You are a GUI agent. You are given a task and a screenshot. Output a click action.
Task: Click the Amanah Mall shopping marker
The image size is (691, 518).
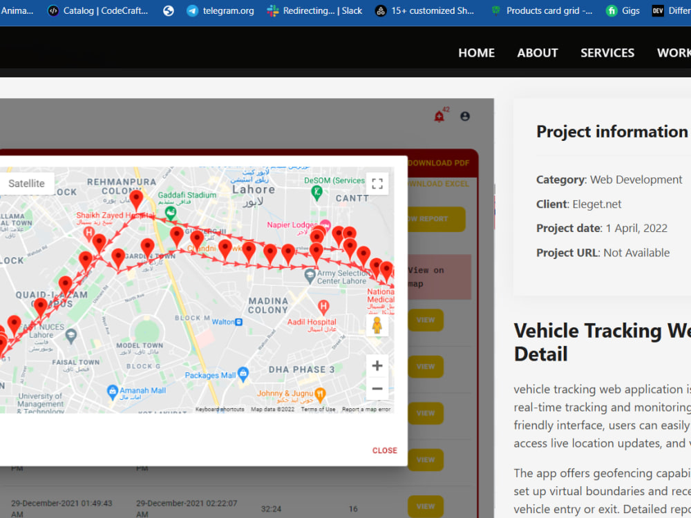pos(113,391)
